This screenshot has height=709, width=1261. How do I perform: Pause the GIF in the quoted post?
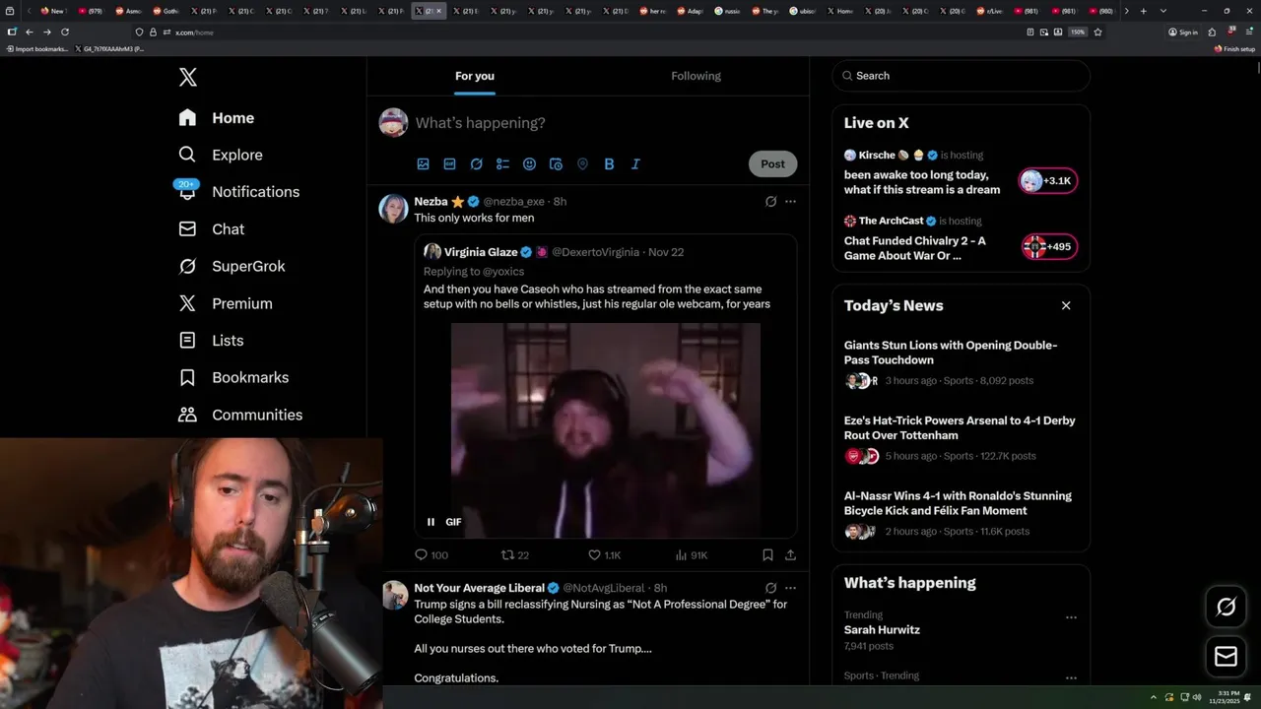[431, 522]
